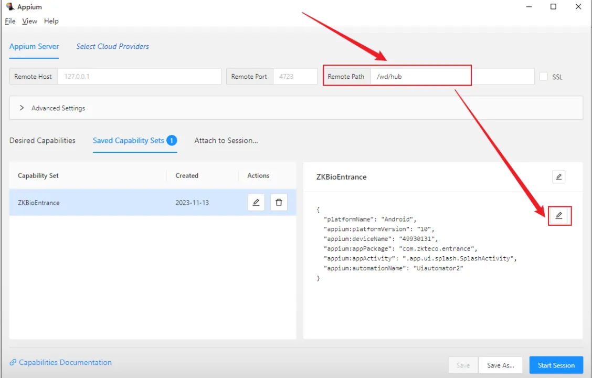Open the Help menu
The height and width of the screenshot is (378, 592).
point(51,21)
